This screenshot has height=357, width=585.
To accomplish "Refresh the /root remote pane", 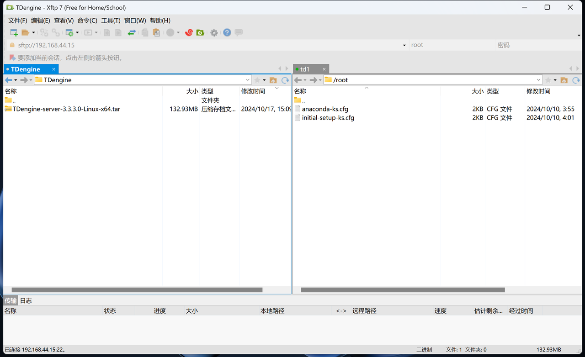I will [x=576, y=80].
